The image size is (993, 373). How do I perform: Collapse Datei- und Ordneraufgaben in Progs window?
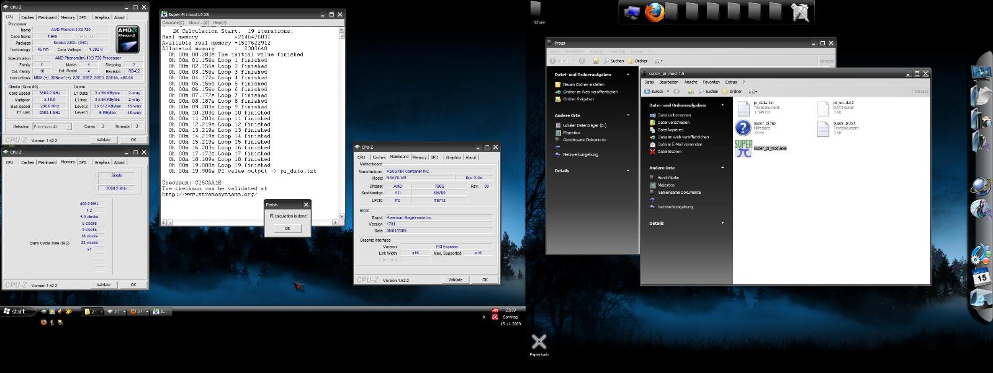click(628, 74)
